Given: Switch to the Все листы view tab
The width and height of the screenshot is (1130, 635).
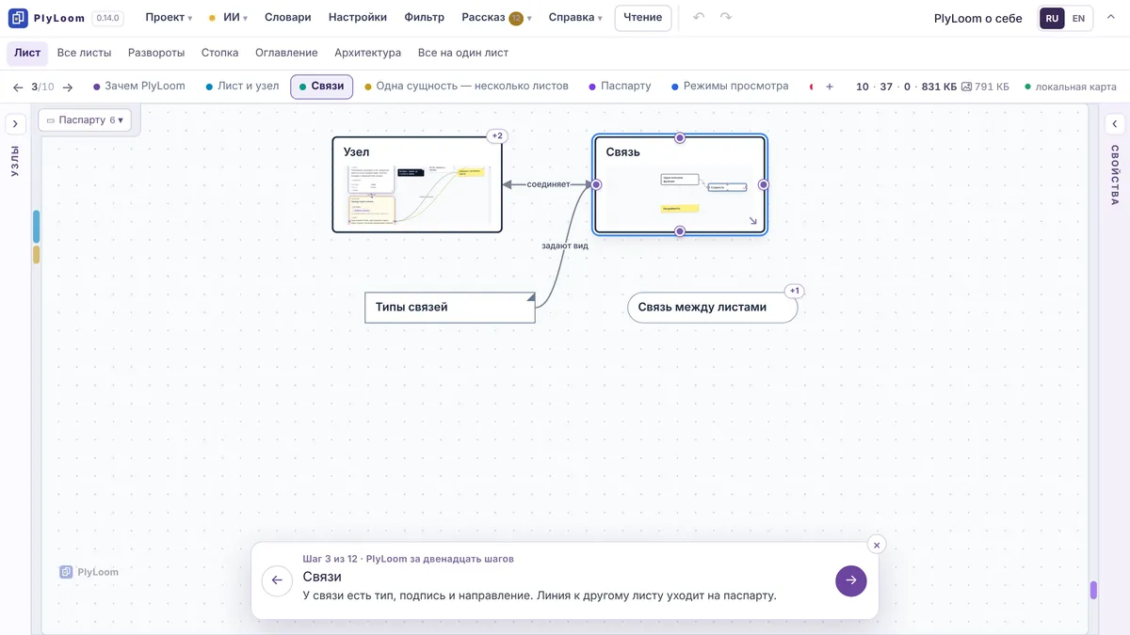Looking at the screenshot, I should [x=84, y=53].
